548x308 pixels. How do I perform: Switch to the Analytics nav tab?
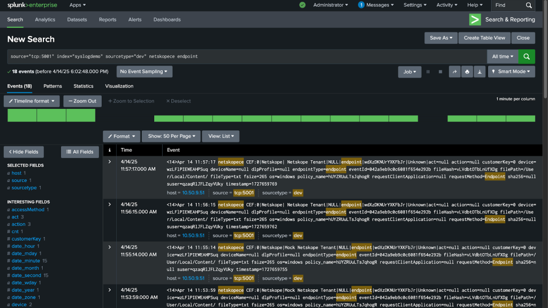click(45, 20)
